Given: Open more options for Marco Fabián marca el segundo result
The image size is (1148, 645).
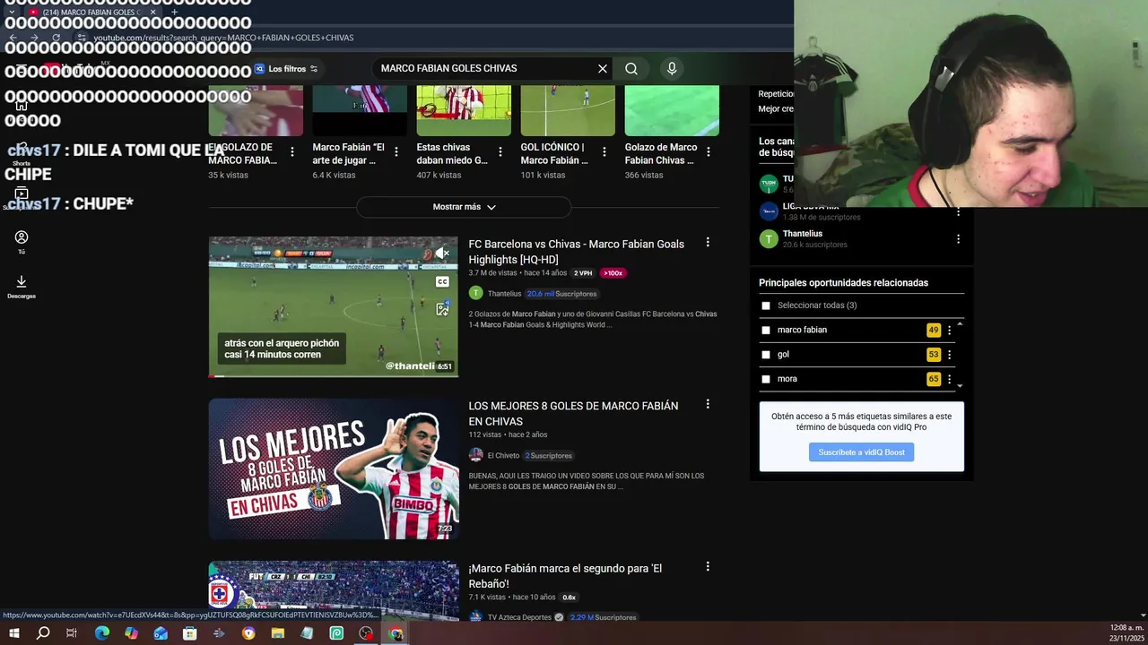Looking at the screenshot, I should point(708,567).
